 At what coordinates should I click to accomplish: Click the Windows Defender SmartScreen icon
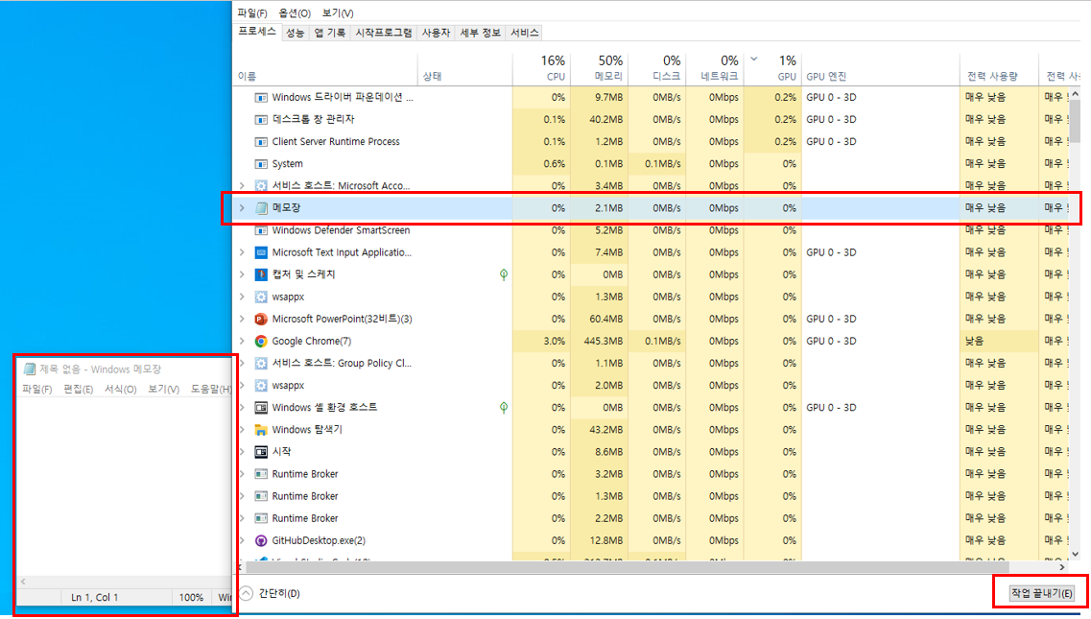tap(261, 230)
